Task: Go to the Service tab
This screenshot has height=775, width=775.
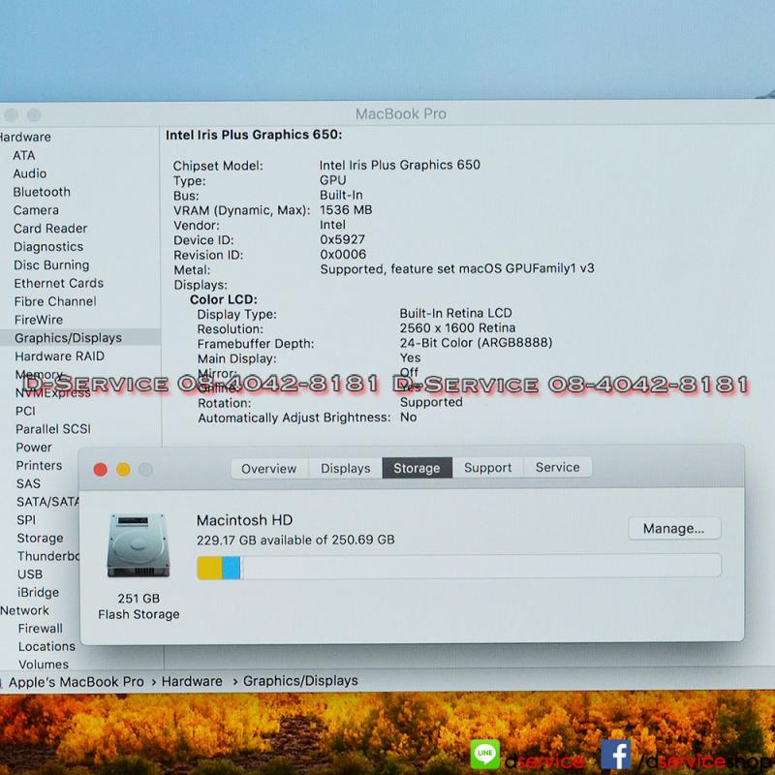Action: (x=558, y=467)
